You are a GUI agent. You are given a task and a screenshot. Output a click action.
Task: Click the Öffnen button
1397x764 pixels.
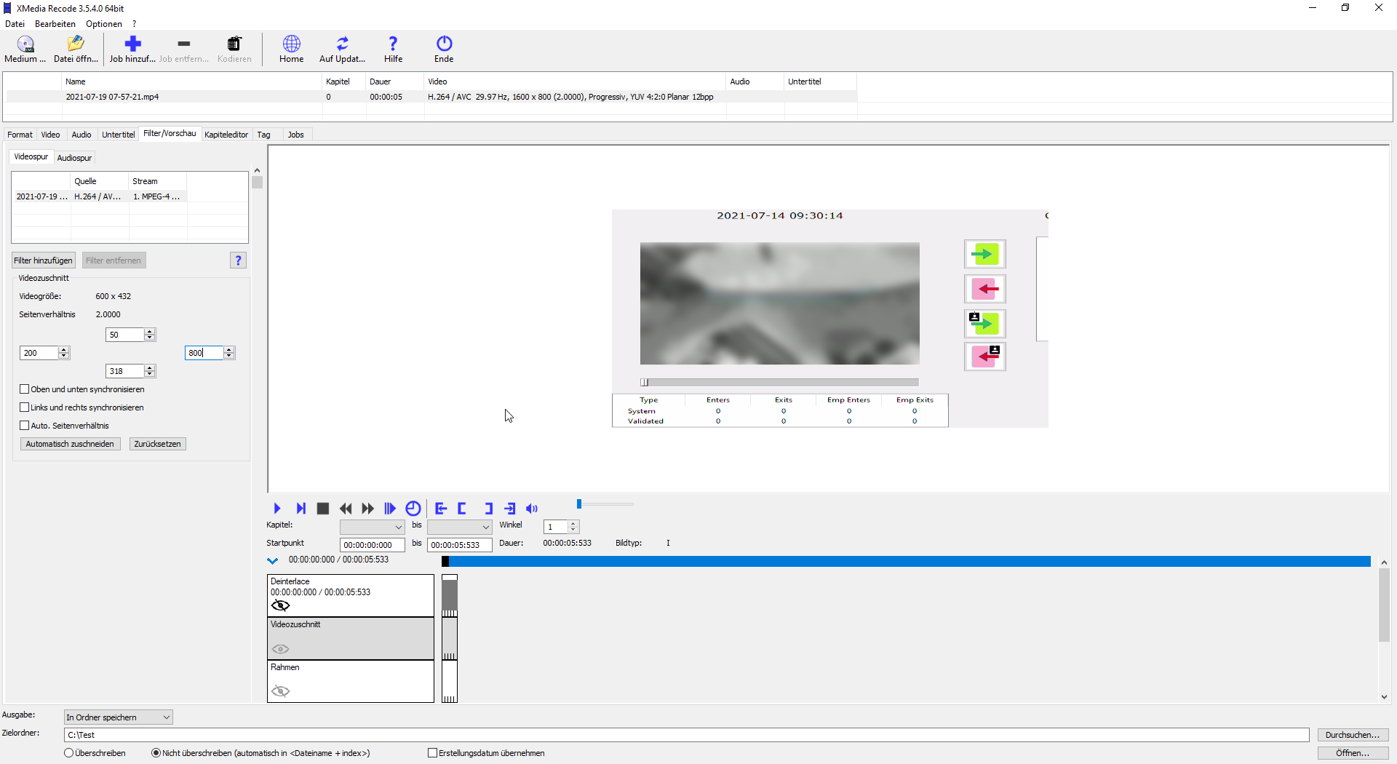[x=1353, y=753]
